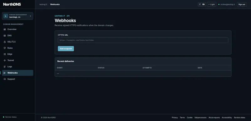Click the SSL/TLS padlock icon

pyautogui.click(x=5, y=42)
